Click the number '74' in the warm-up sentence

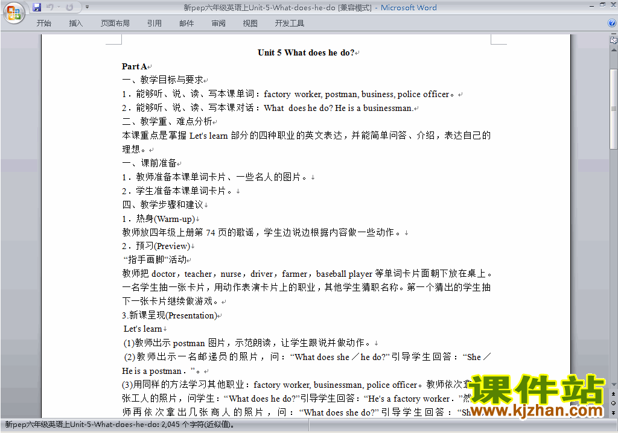pos(211,233)
